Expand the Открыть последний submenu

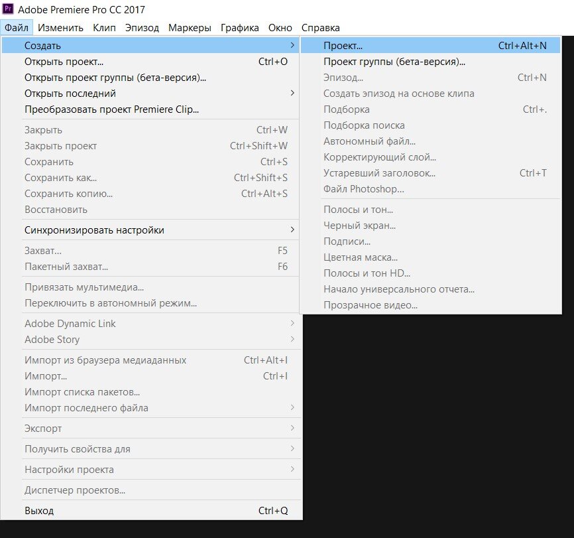[x=150, y=94]
